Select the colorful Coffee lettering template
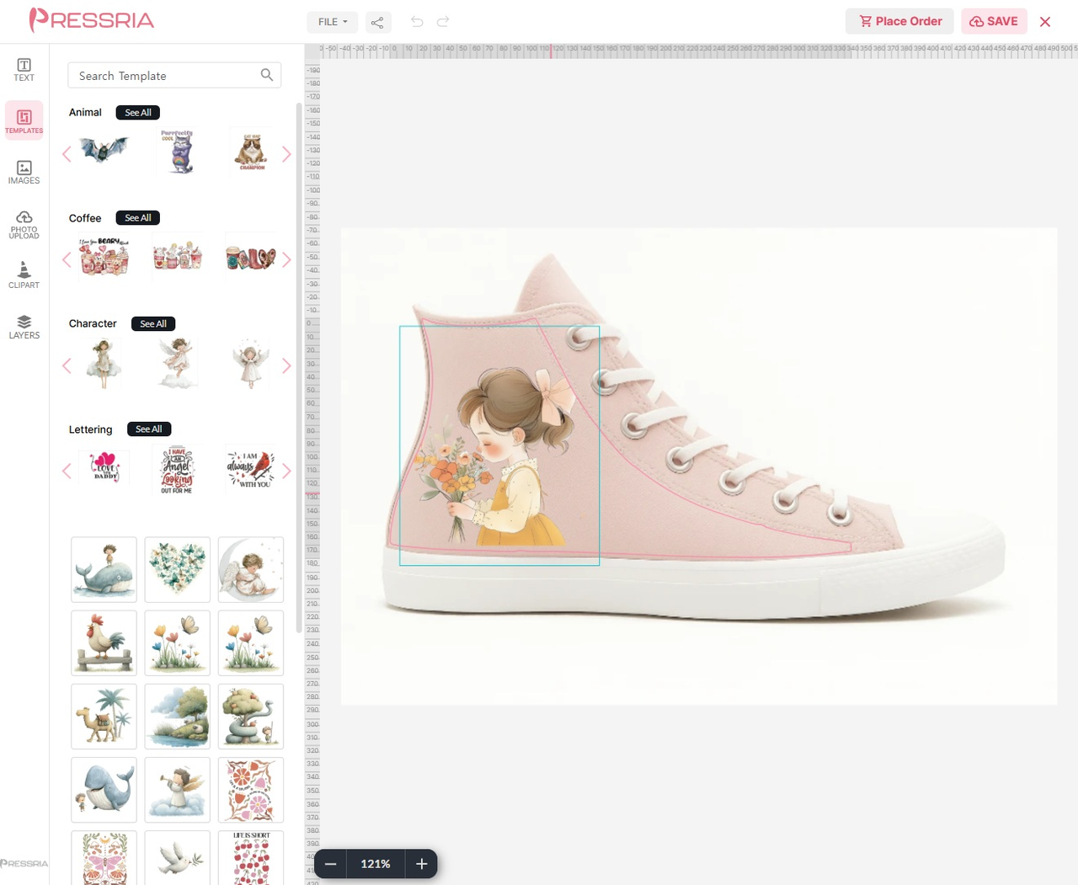 (x=251, y=257)
